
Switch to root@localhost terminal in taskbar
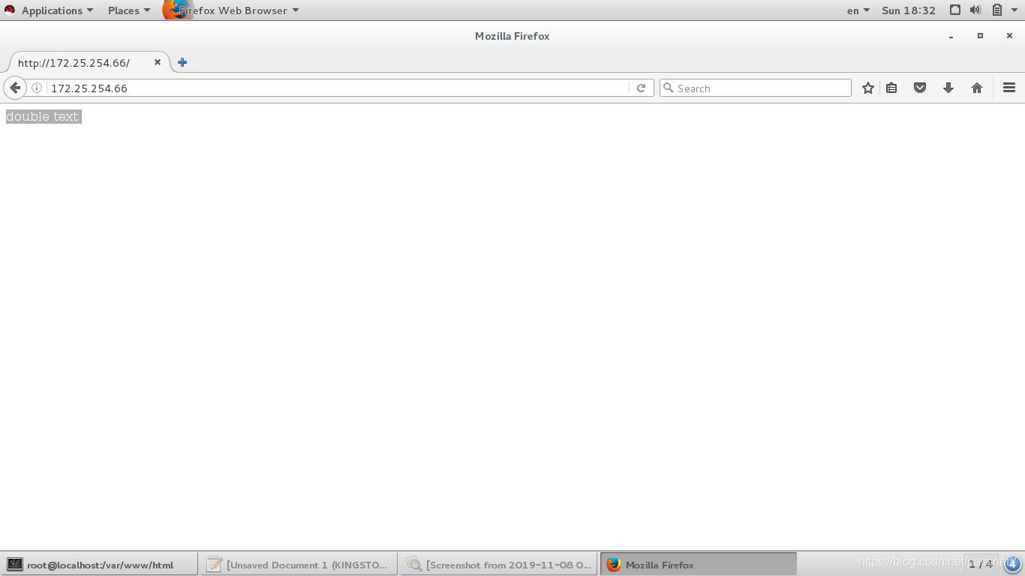[x=99, y=565]
